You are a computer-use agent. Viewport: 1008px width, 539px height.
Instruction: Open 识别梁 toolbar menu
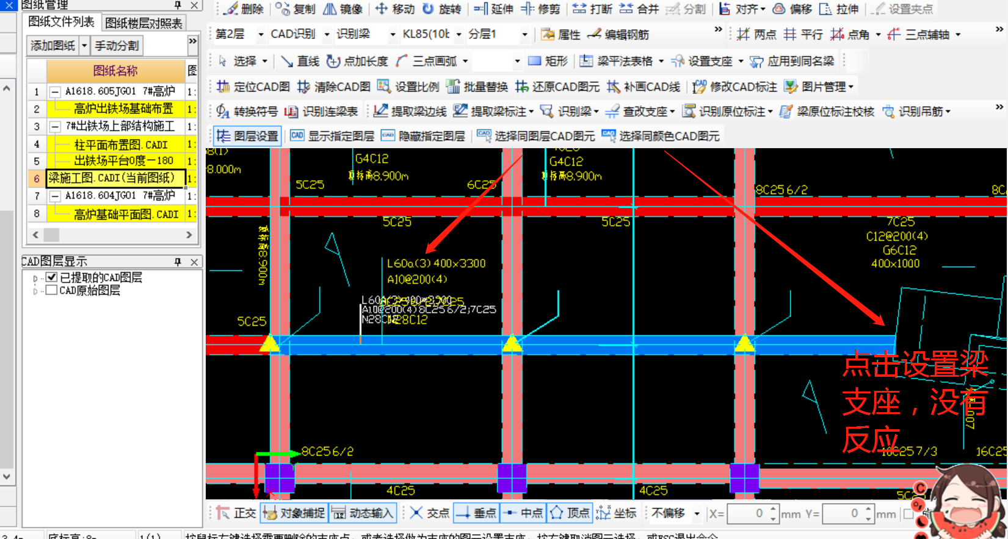(569, 111)
